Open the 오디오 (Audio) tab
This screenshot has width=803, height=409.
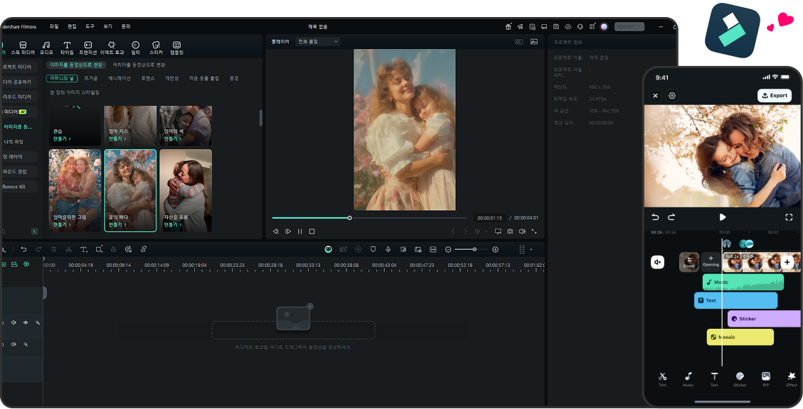[47, 48]
